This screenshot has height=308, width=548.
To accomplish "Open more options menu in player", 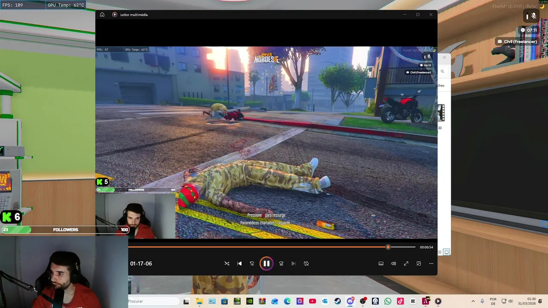I will (431, 264).
